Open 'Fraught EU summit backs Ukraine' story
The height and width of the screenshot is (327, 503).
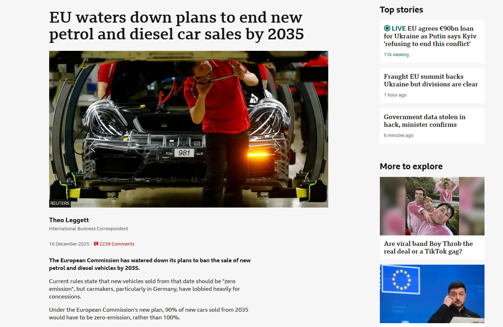[431, 80]
